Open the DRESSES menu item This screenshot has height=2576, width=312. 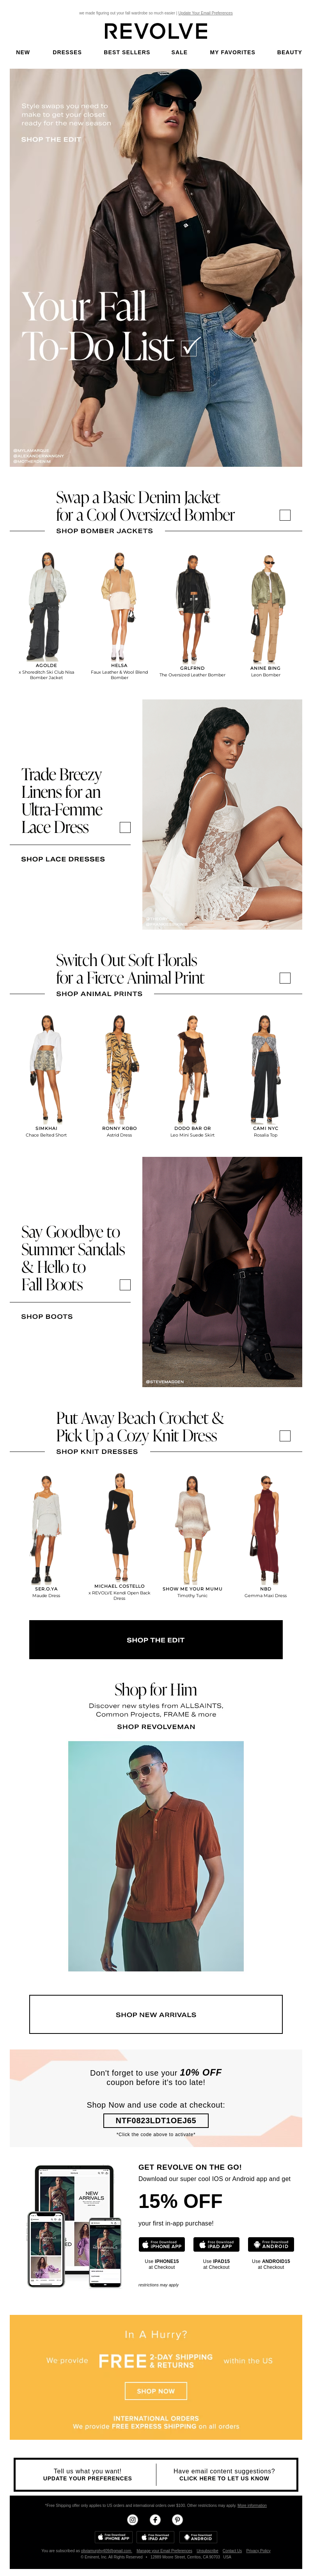pos(67,52)
